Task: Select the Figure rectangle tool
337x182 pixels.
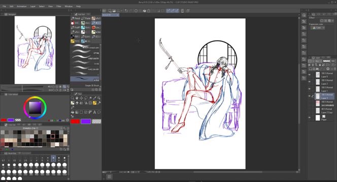Action: coord(81,112)
